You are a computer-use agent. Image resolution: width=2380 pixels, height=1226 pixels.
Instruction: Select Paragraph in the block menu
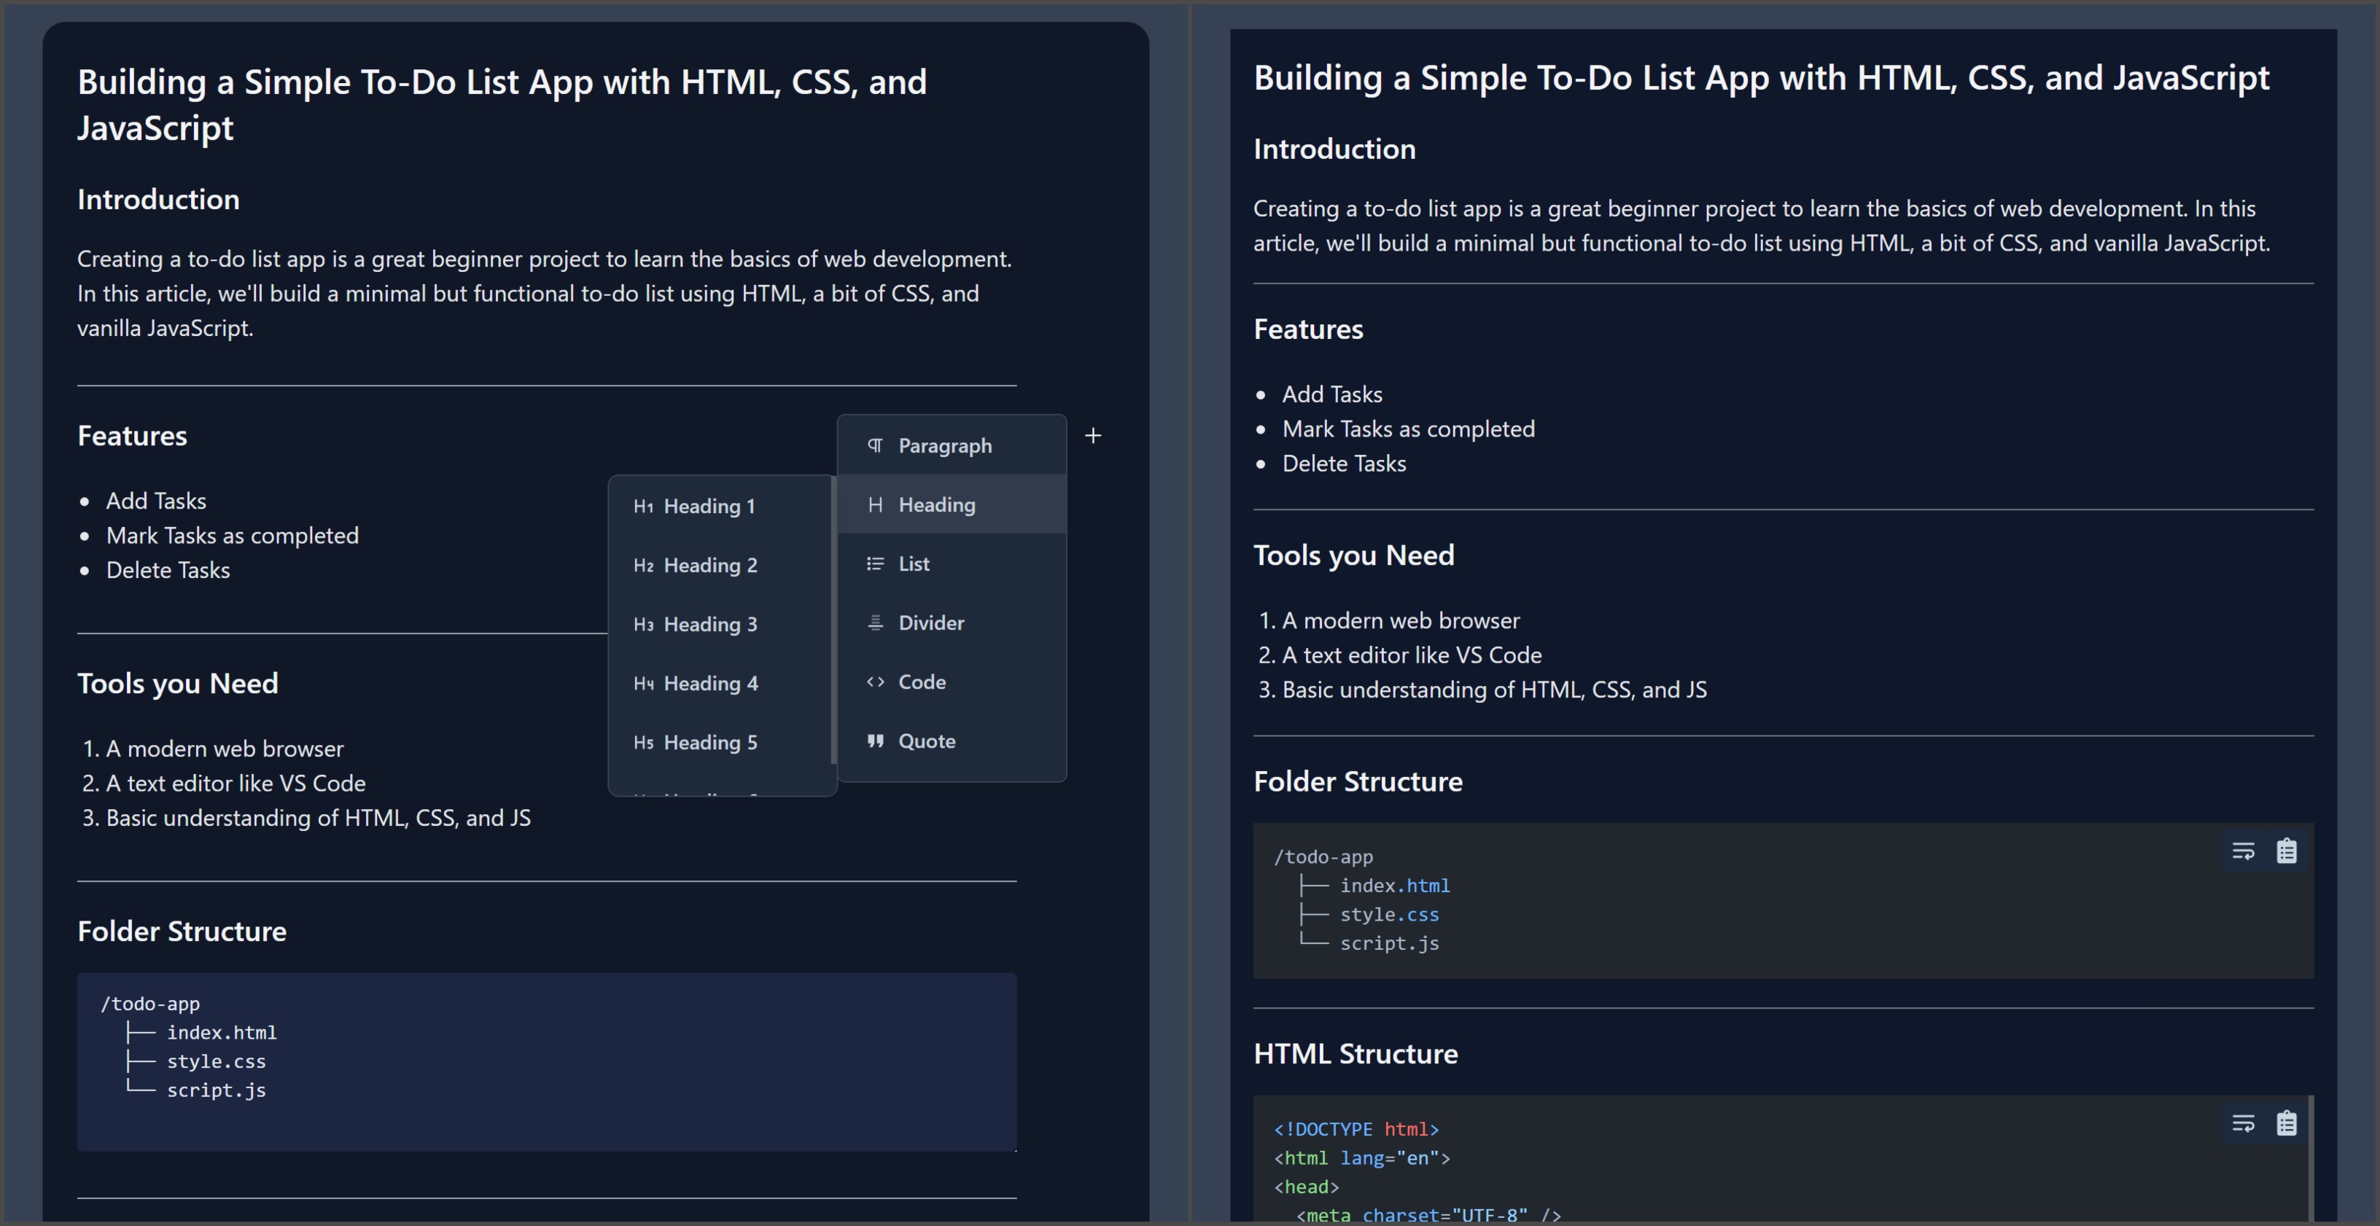952,446
